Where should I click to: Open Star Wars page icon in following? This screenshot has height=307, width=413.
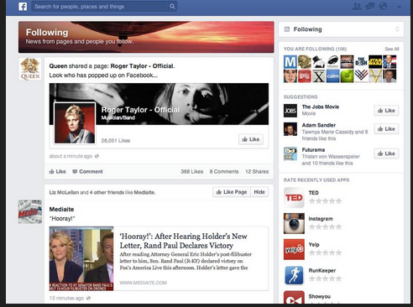pyautogui.click(x=375, y=62)
